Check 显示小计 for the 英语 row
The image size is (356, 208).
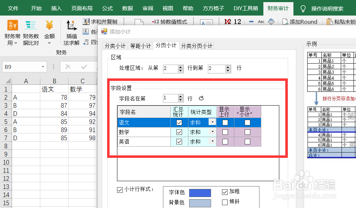point(247,142)
